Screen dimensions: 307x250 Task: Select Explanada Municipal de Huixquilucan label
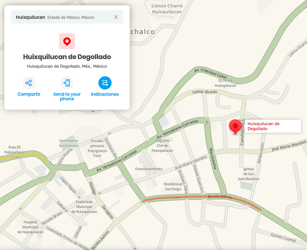click(x=84, y=207)
